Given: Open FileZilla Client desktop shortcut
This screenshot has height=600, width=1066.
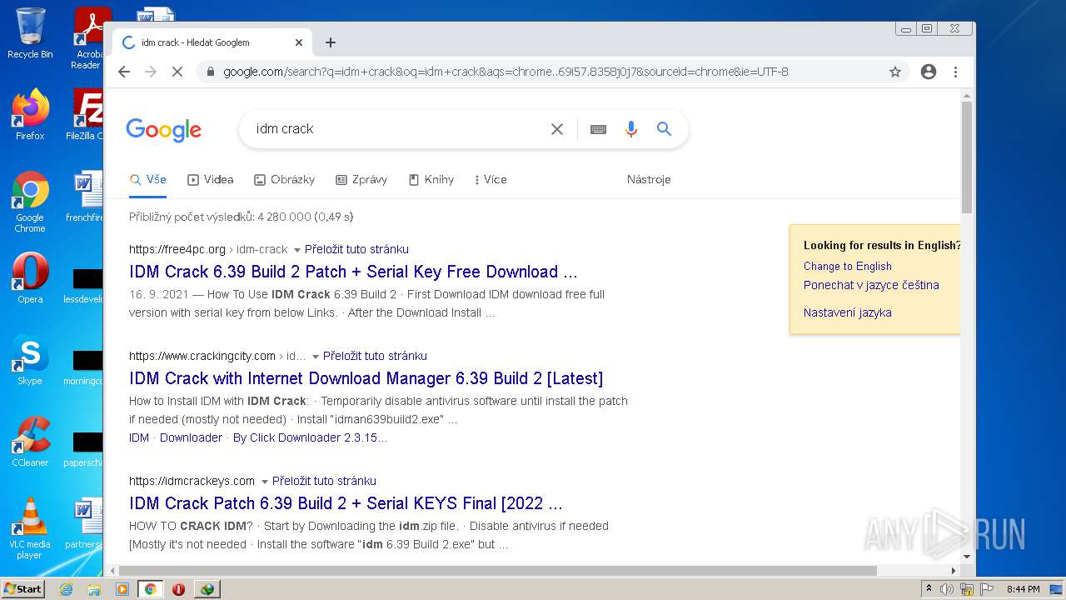Looking at the screenshot, I should pos(87,114).
